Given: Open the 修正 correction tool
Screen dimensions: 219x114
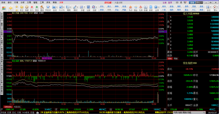Looking at the screenshot, I should (22, 8).
